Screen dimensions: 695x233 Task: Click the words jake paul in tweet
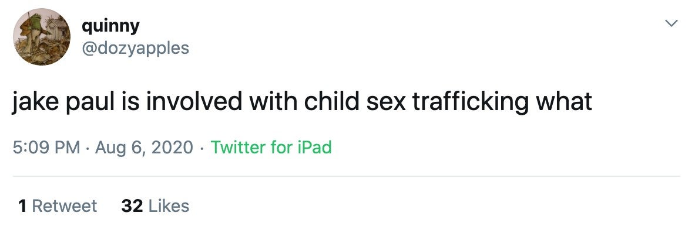[x=67, y=102]
